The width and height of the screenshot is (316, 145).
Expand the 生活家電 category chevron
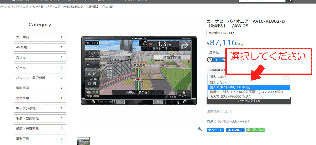(x=62, y=98)
